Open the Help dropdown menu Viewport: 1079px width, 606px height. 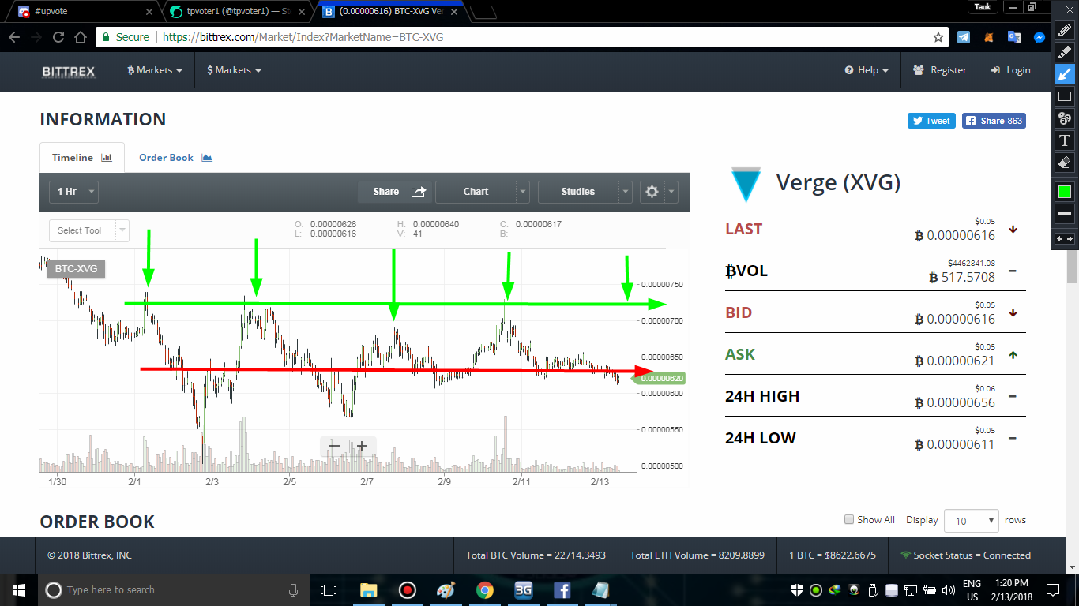pyautogui.click(x=867, y=70)
